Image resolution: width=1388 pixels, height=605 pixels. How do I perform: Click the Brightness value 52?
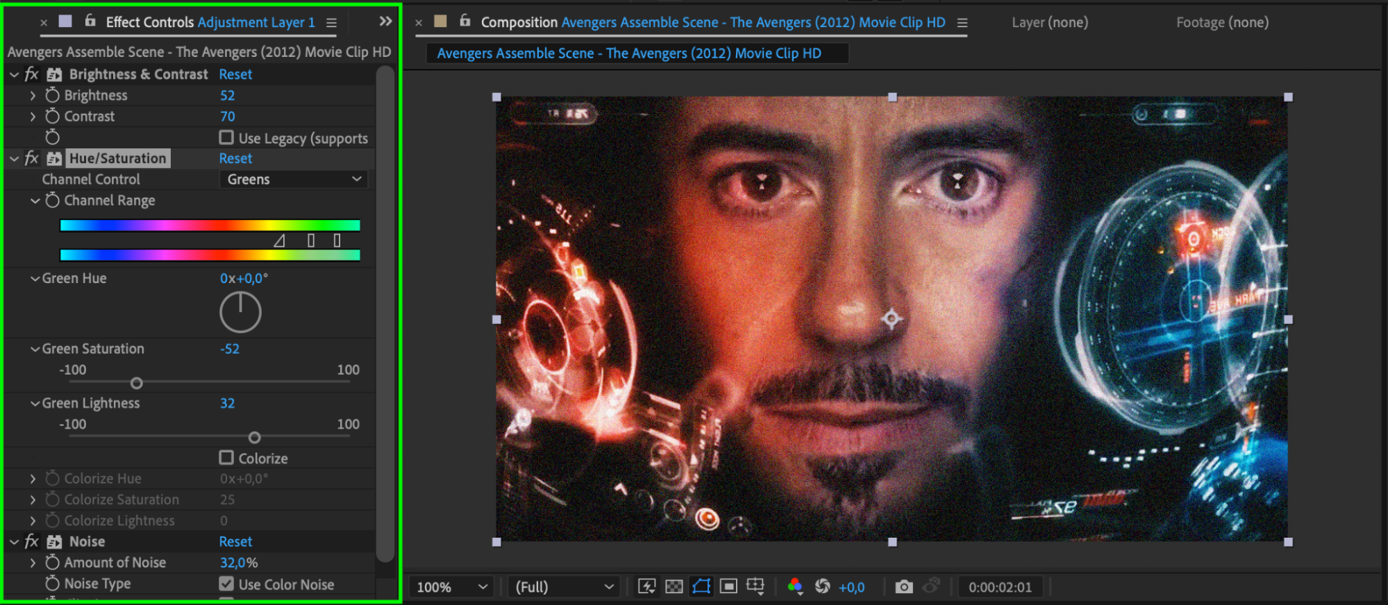(227, 95)
